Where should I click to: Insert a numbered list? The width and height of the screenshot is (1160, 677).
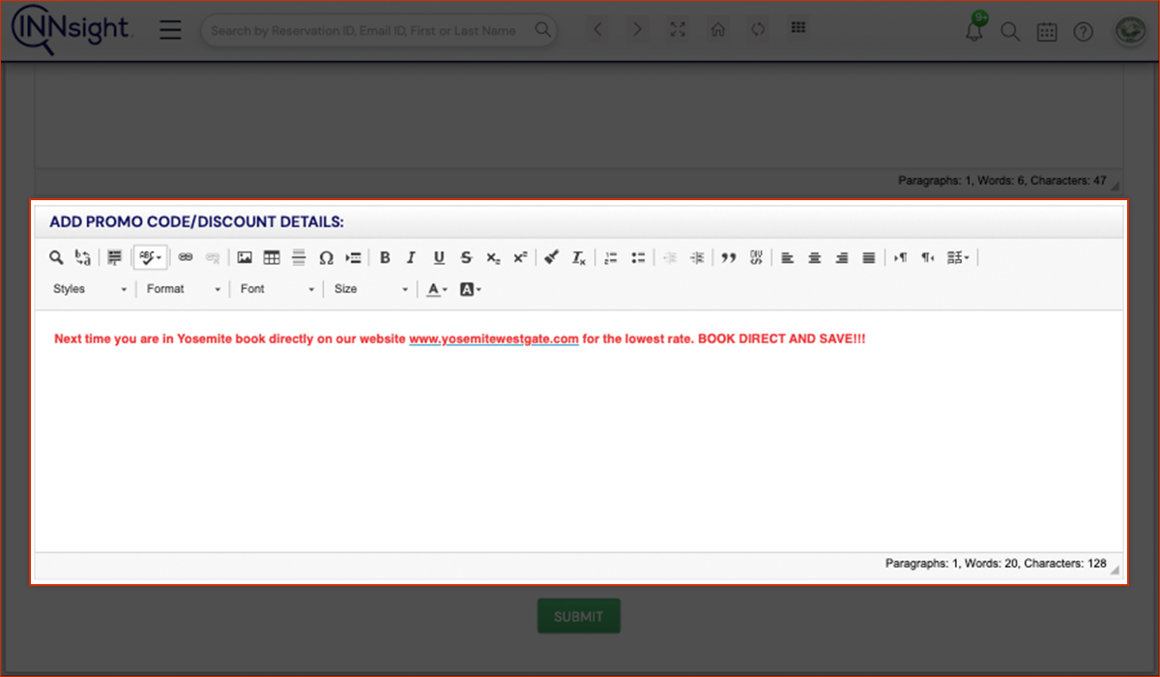611,257
